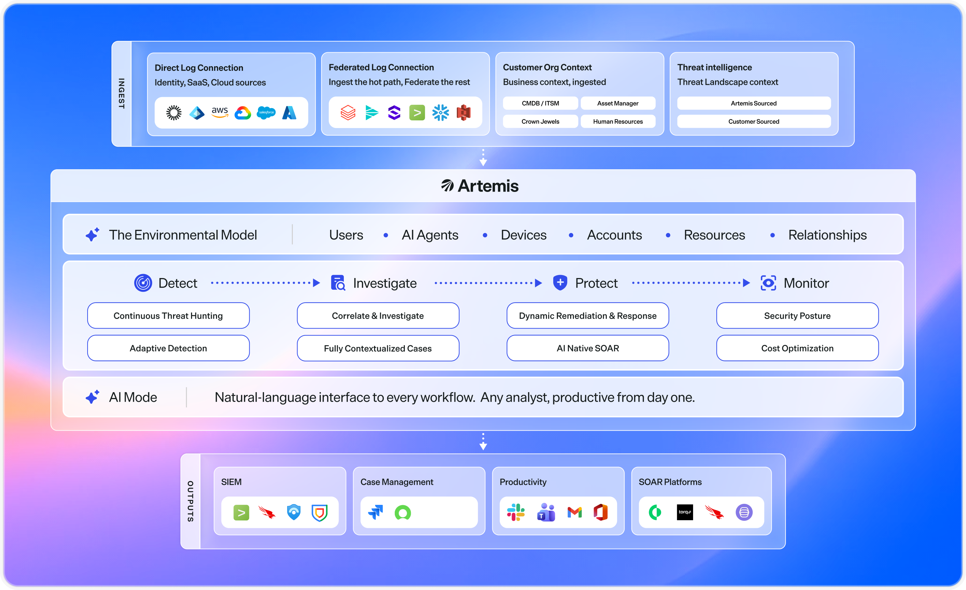The image size is (966, 590).
Task: Click the 'Resources' entity label
Action: click(714, 235)
